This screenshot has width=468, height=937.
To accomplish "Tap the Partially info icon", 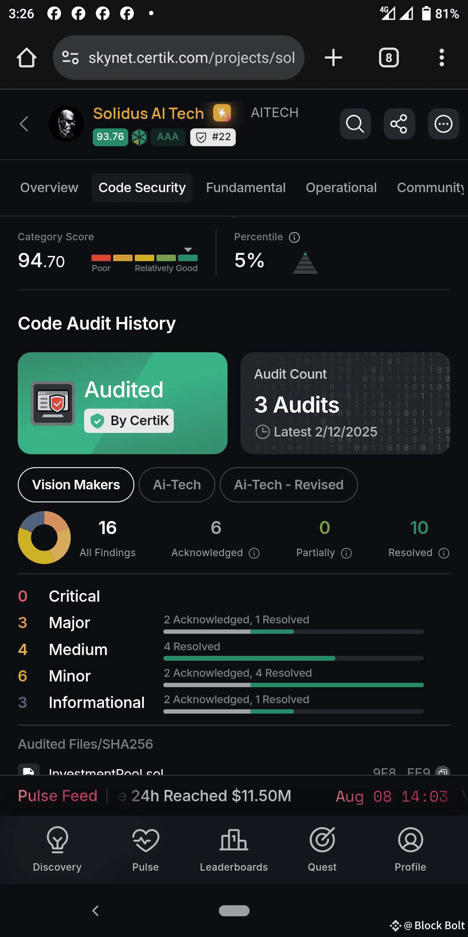I will coord(346,553).
